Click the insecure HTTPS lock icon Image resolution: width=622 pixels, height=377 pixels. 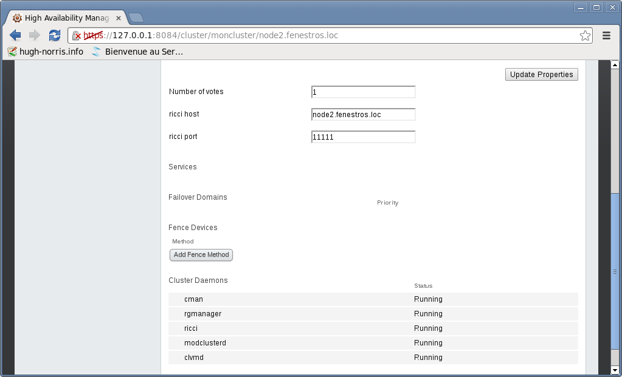[x=77, y=36]
